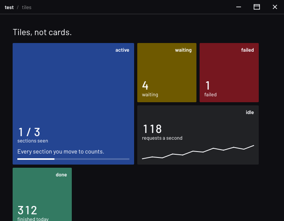Click the 'idle' label on gray tile

(x=250, y=112)
